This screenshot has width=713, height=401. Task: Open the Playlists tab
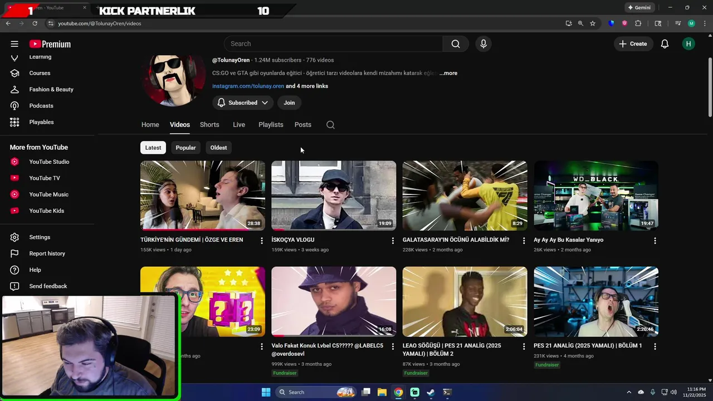(271, 125)
